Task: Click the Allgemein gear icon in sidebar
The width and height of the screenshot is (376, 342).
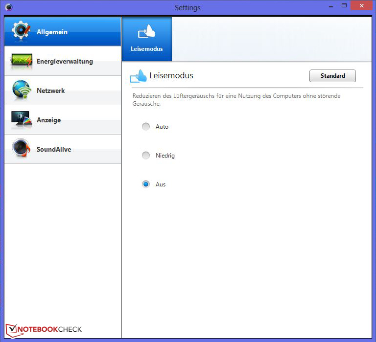Action: point(21,30)
